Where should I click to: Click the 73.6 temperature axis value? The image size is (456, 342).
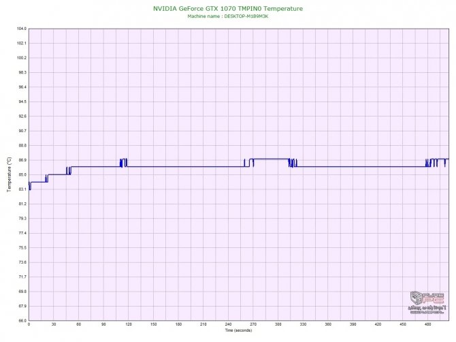22,262
